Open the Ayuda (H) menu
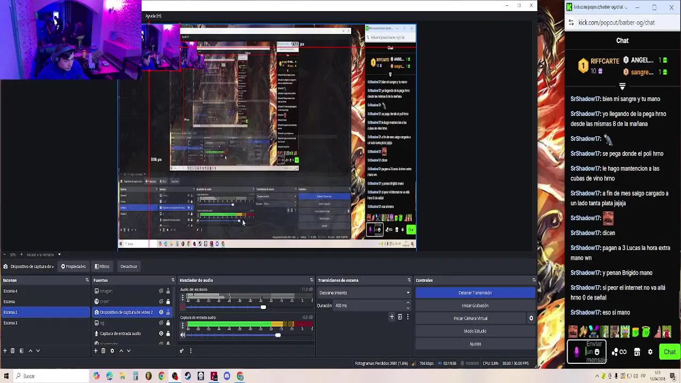Image resolution: width=681 pixels, height=383 pixels. [153, 16]
